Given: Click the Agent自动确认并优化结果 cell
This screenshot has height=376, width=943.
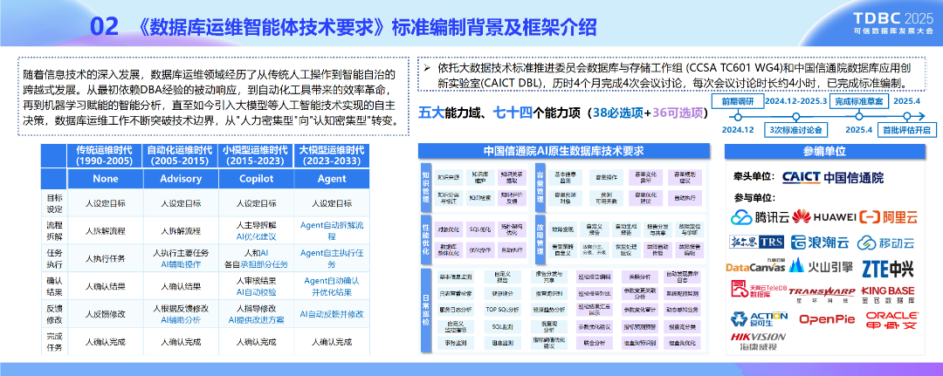Looking at the screenshot, I should 332,286.
